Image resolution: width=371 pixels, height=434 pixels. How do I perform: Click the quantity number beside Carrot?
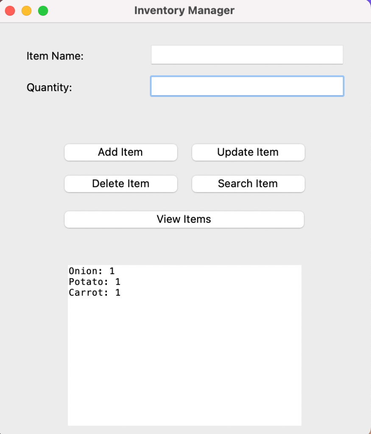pos(118,292)
